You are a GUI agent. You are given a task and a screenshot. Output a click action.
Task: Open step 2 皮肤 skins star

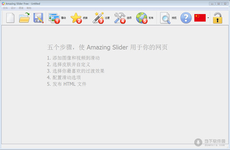click(x=79, y=18)
